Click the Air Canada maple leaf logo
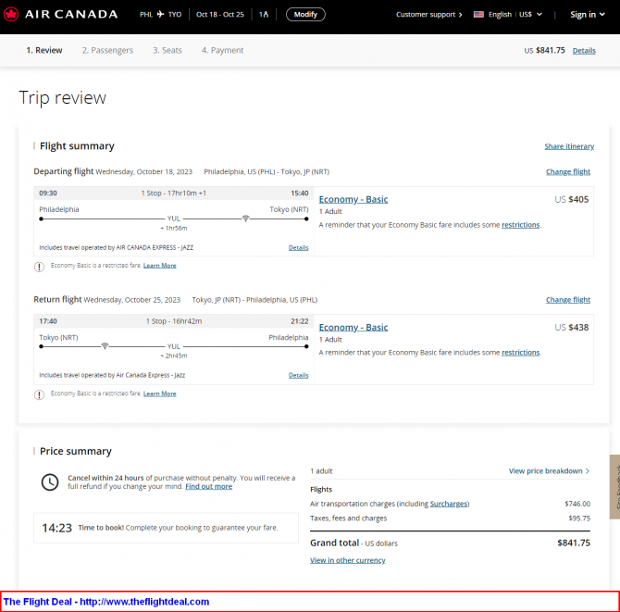Image resolution: width=620 pixels, height=612 pixels. 11,14
